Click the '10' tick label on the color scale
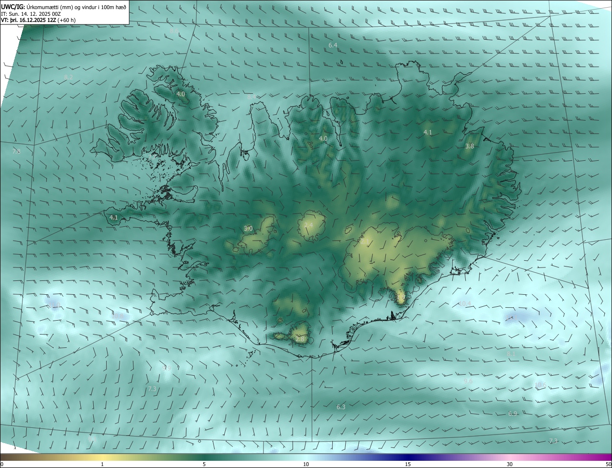The image size is (612, 468). pyautogui.click(x=306, y=464)
